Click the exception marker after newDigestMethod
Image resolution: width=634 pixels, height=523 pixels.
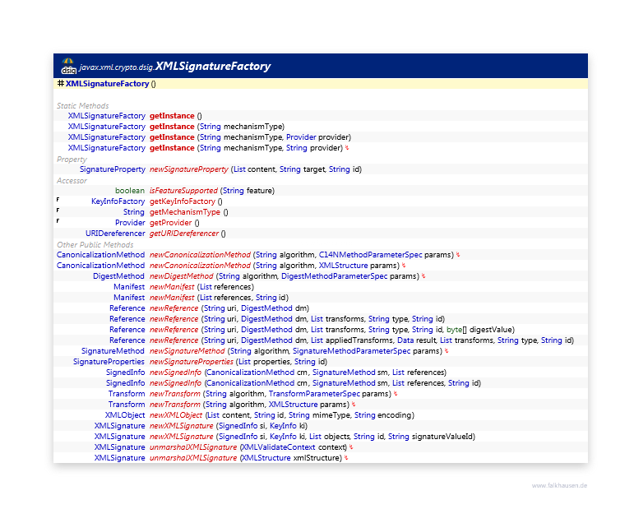point(423,276)
